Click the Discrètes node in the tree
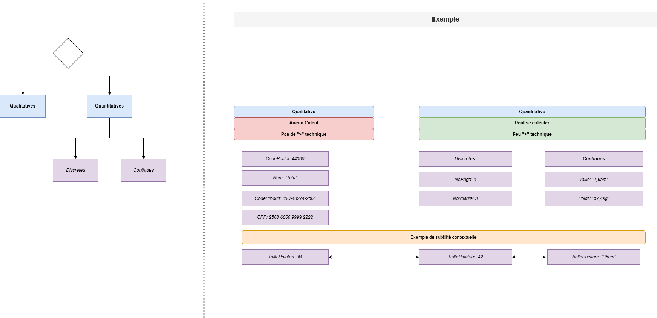The height and width of the screenshot is (318, 657). [75, 170]
